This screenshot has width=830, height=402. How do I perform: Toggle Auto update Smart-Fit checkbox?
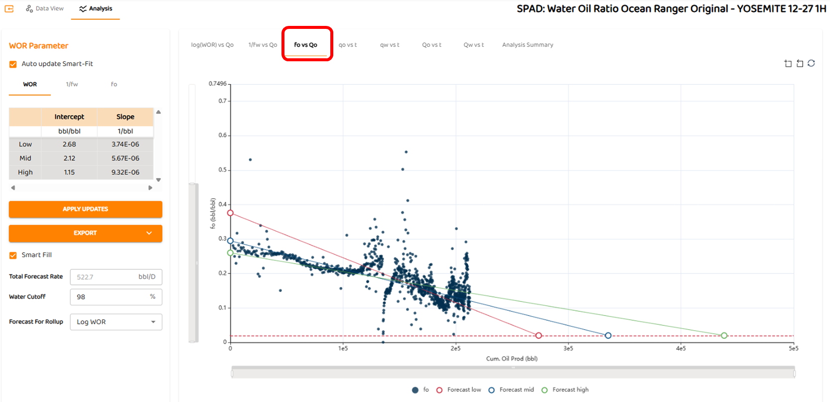coord(13,64)
